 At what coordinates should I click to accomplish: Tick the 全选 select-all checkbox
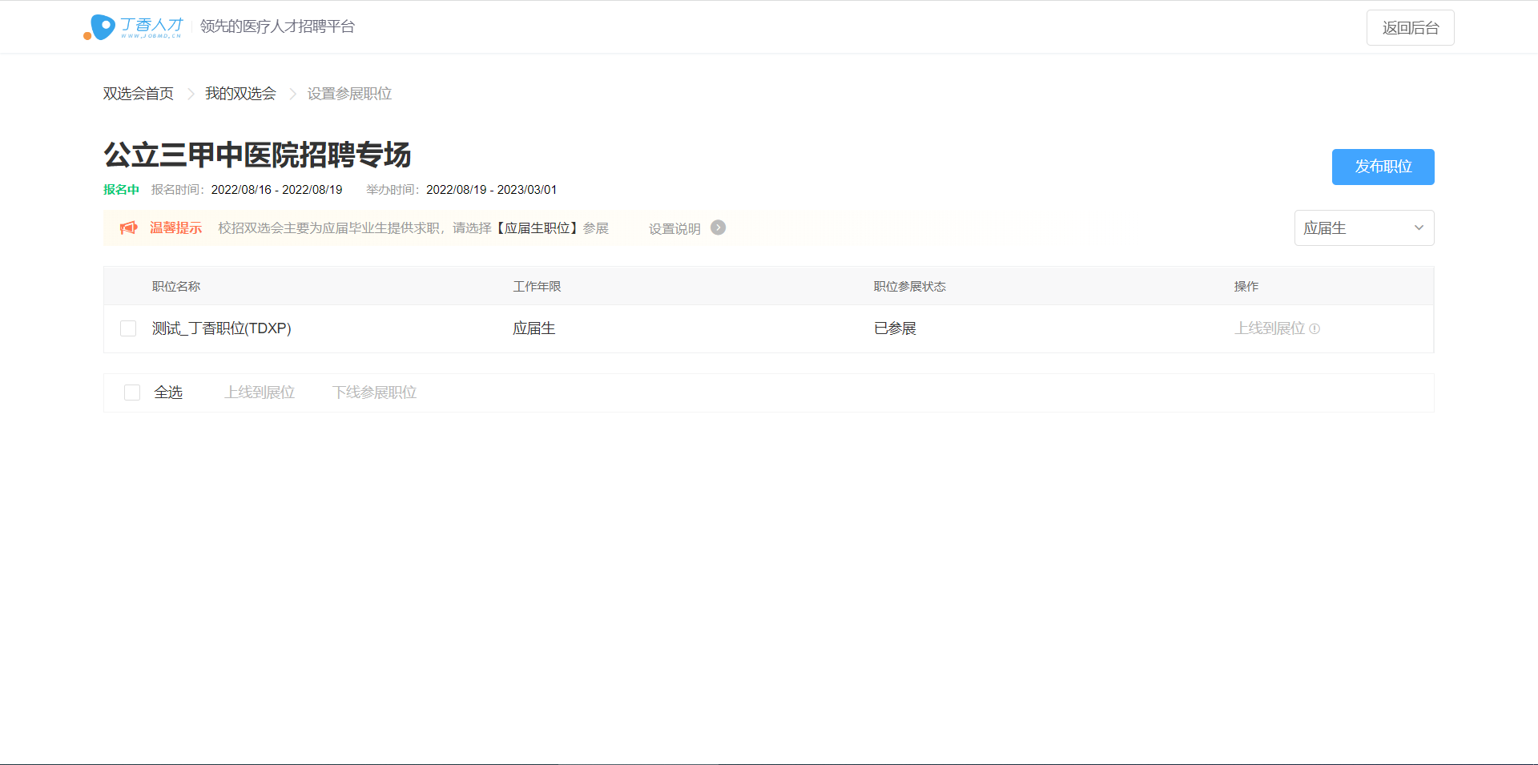coord(132,393)
